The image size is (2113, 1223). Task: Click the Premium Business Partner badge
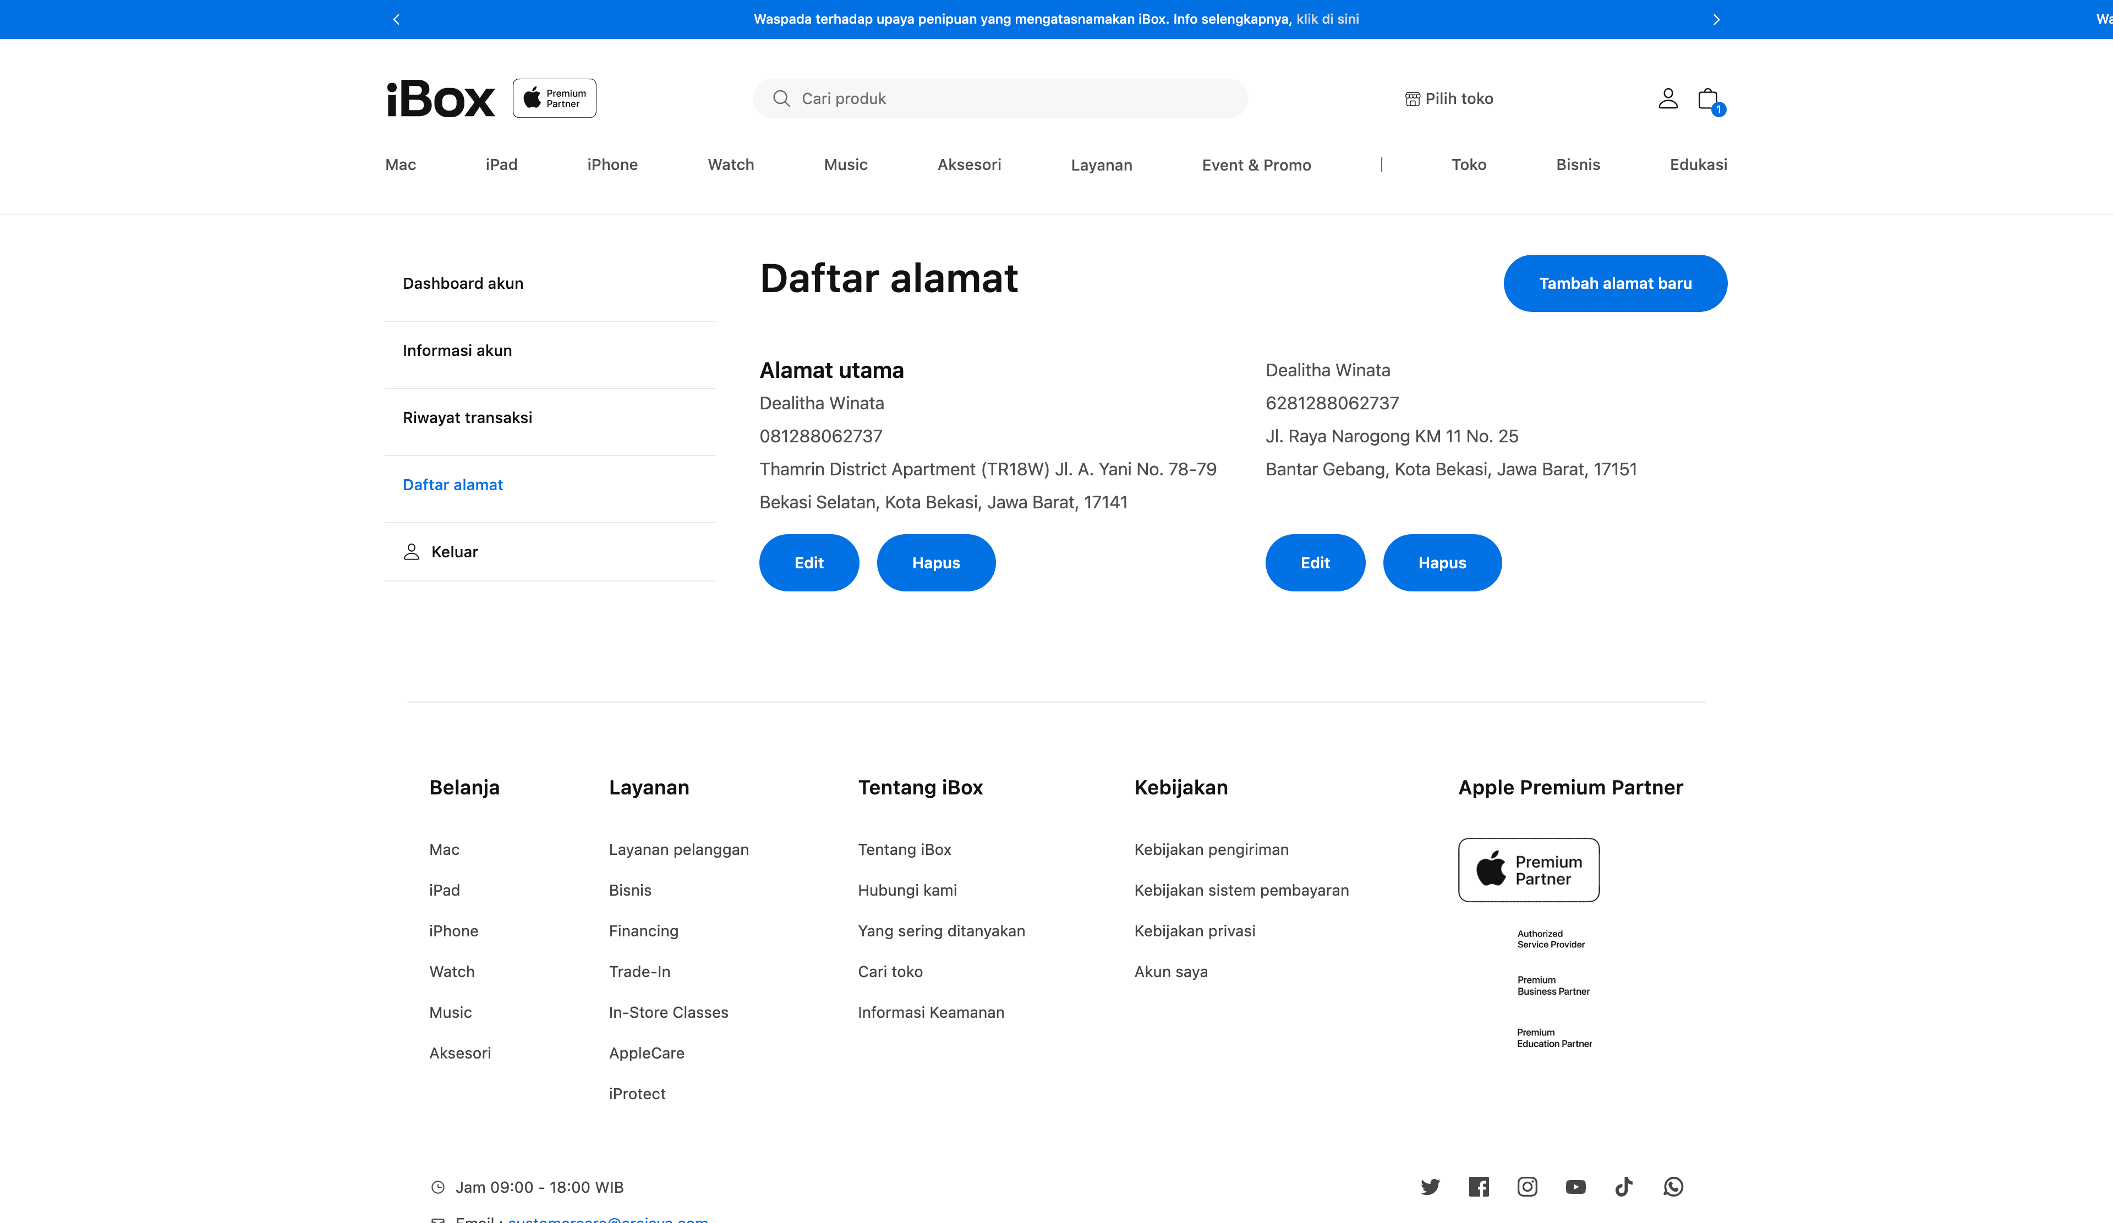(1553, 986)
